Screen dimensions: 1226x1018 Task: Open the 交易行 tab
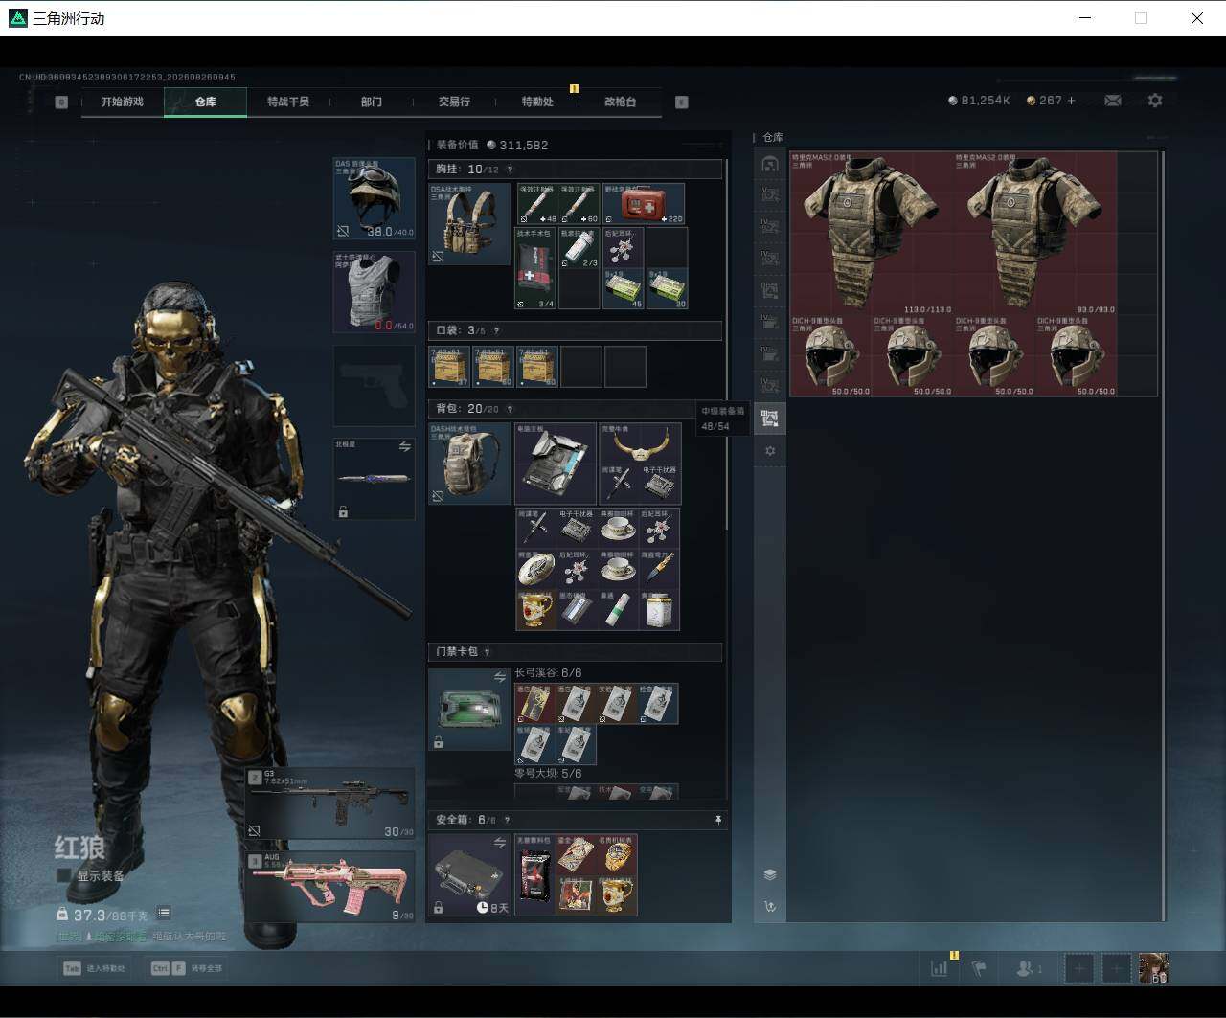454,102
